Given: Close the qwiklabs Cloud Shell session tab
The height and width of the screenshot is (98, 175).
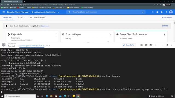Looking at the screenshot, I should tap(44, 46).
